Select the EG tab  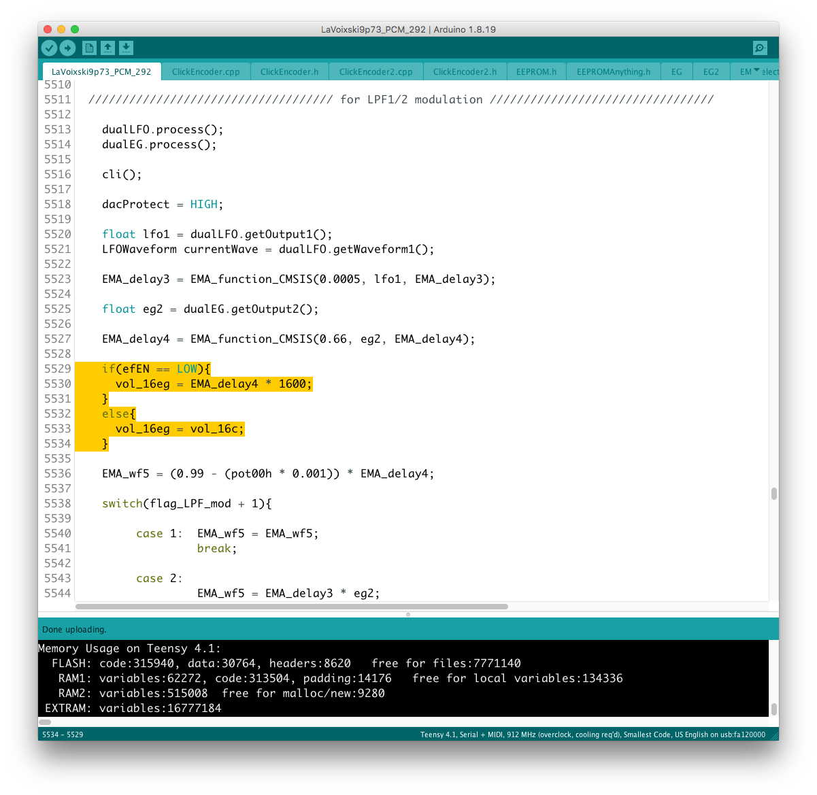(x=676, y=71)
